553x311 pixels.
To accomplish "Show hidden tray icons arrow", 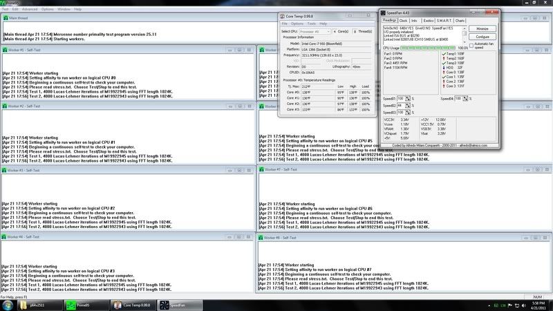I will tap(489, 305).
